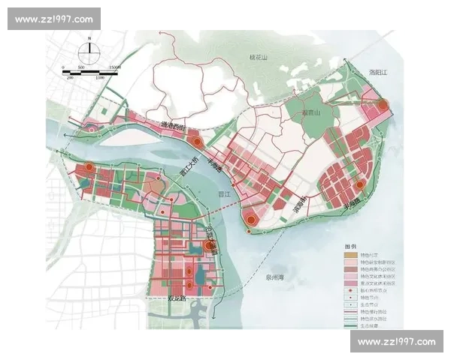The image size is (451, 360).
Task: Click the ecological node legend symbol
Action: point(350,304)
